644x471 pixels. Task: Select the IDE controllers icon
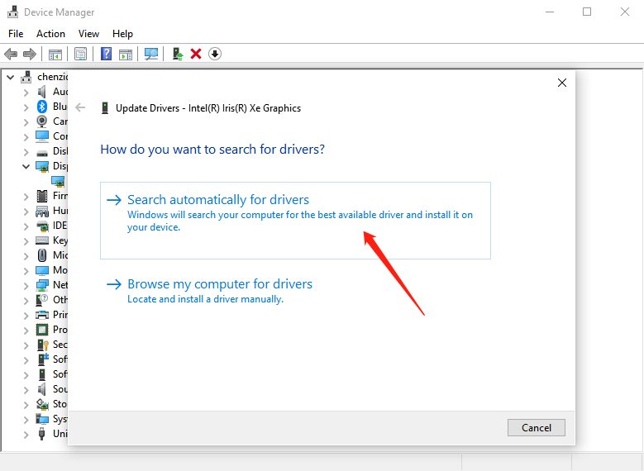point(42,226)
